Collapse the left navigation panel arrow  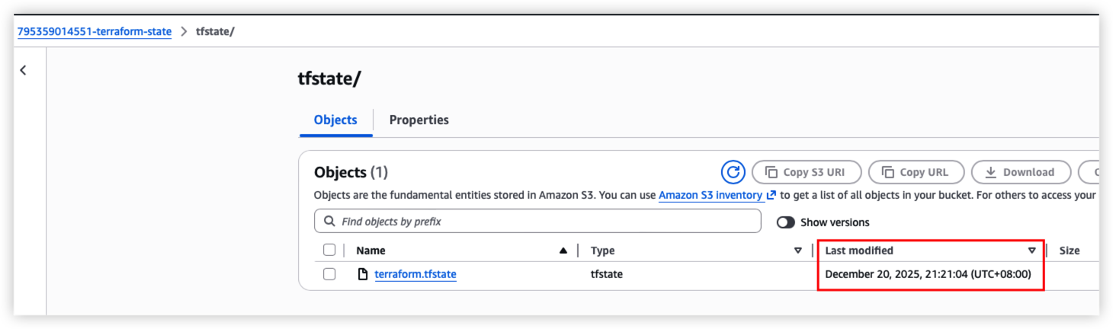(23, 70)
